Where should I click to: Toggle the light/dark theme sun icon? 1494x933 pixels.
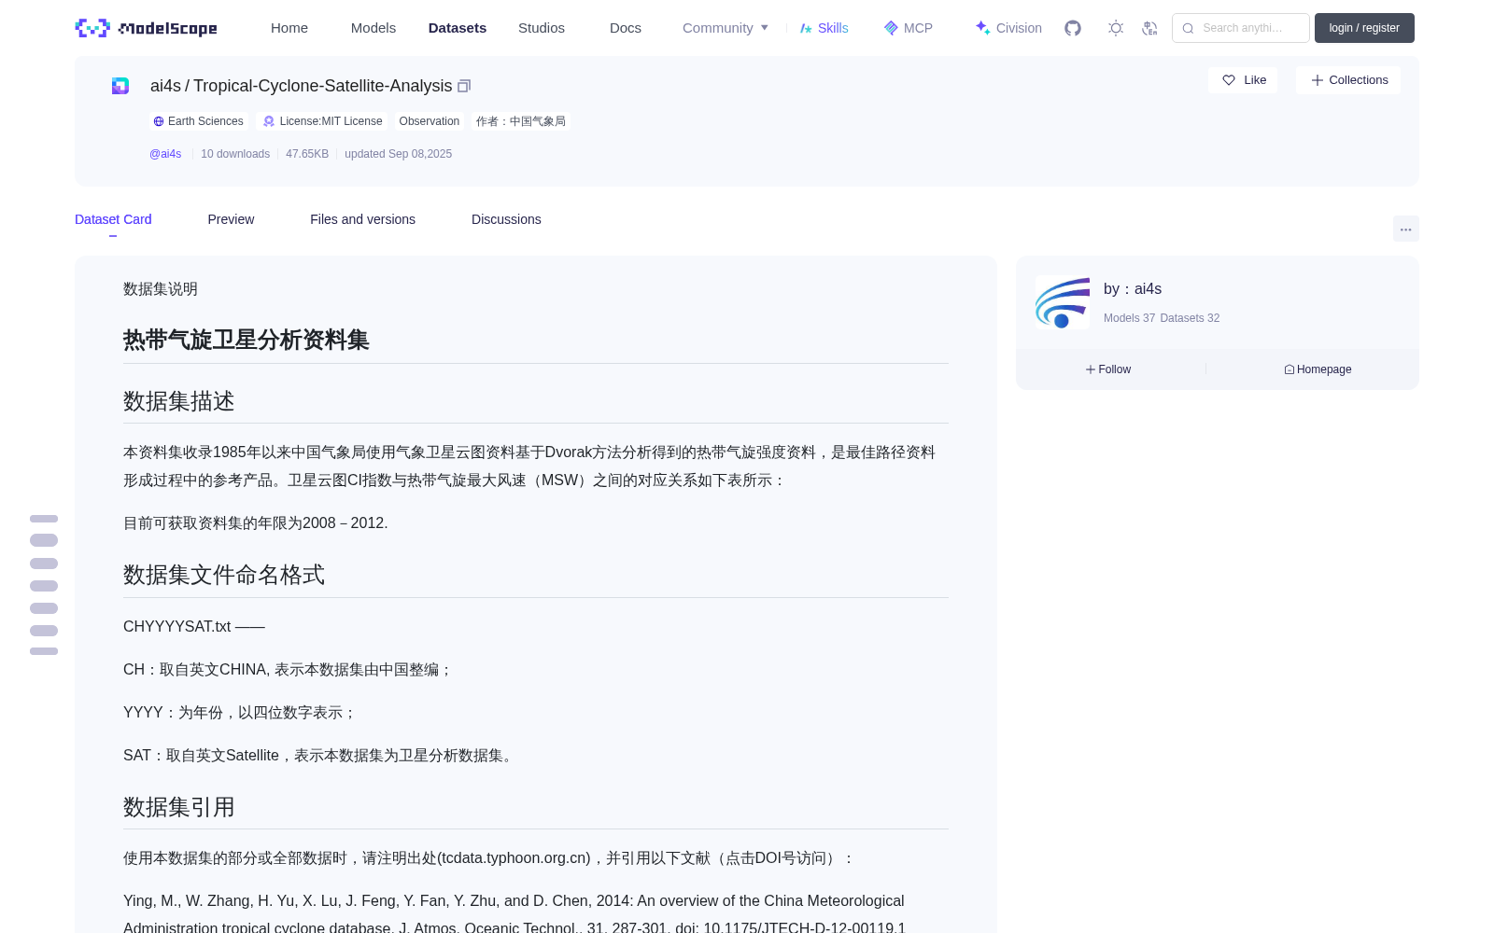tap(1116, 28)
